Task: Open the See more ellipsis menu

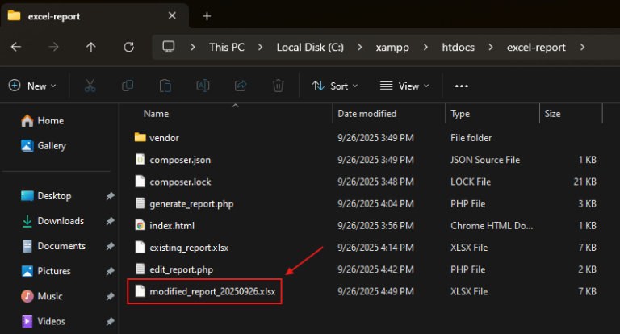Action: coord(462,86)
